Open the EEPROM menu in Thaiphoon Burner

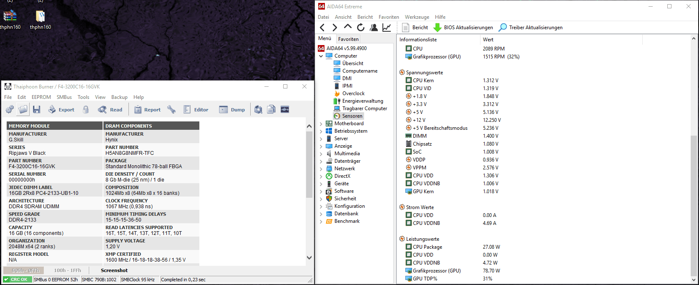[x=41, y=97]
